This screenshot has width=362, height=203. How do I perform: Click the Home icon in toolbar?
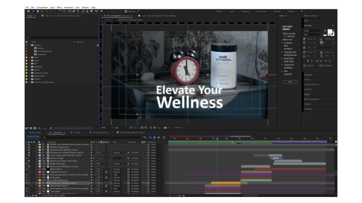[x=28, y=11]
